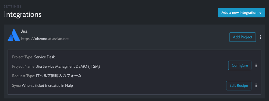Click the SETTINGS breadcrumb label
This screenshot has height=101, width=269.
[13, 6]
